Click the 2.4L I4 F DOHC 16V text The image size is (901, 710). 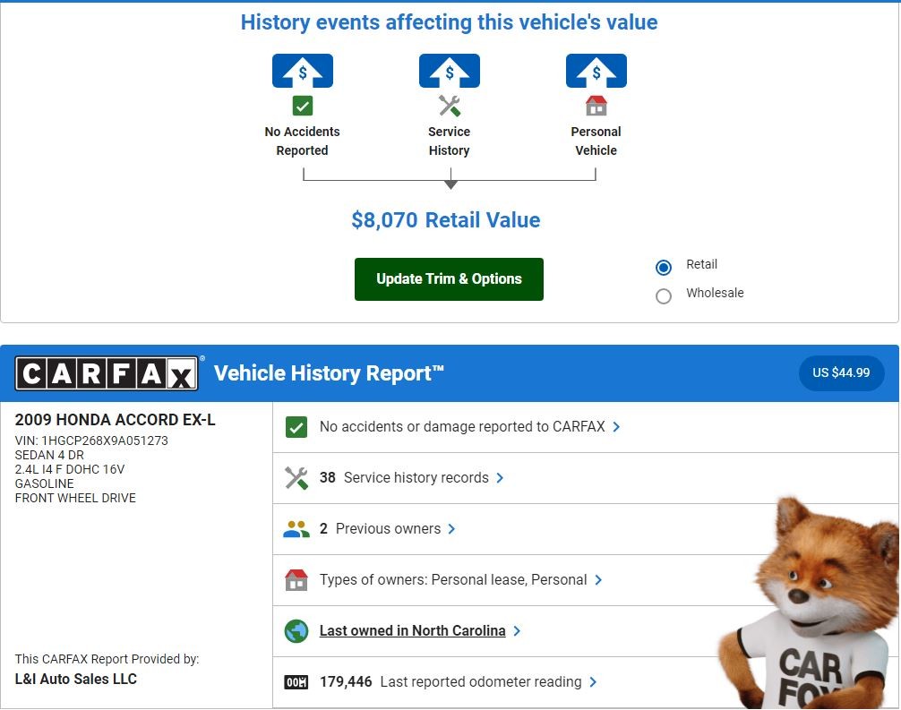click(x=70, y=469)
